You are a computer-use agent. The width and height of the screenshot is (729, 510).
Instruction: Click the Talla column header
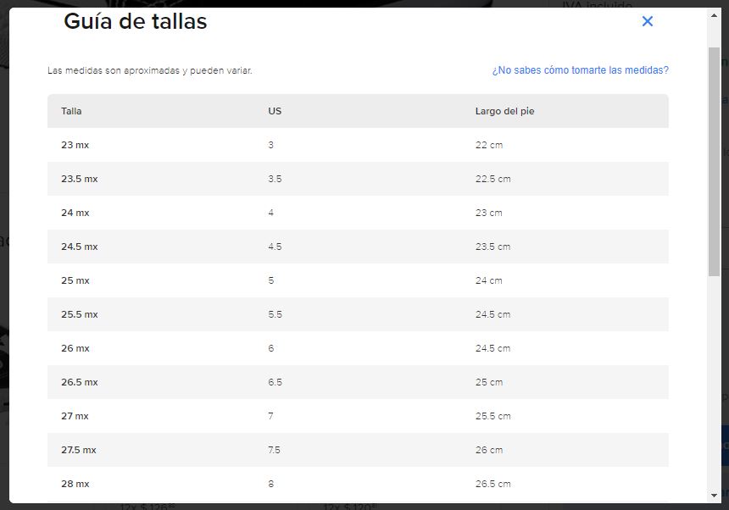pos(71,111)
